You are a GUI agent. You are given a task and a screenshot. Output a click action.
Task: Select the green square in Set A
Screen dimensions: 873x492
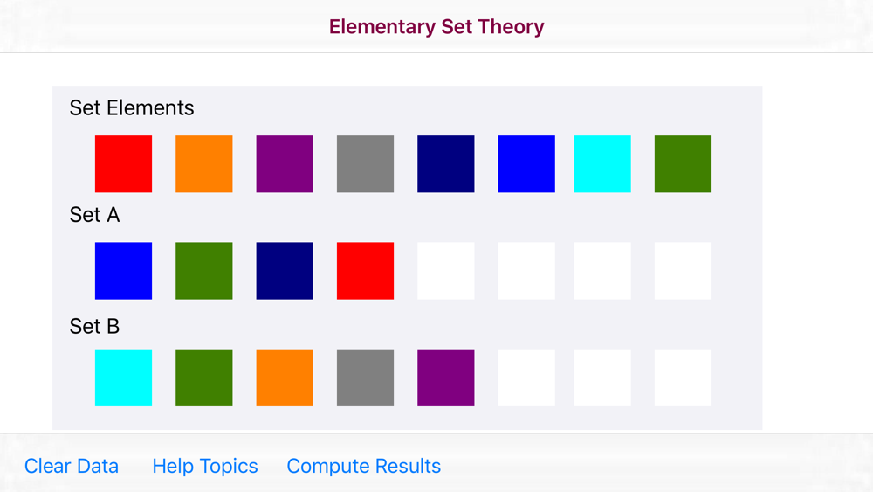pyautogui.click(x=204, y=271)
